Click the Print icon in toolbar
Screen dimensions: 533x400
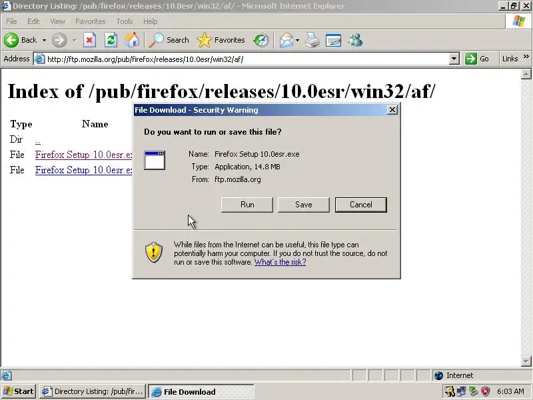coord(312,40)
